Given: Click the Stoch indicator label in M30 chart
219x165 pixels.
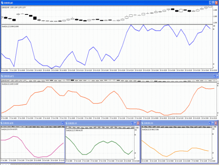Looking at the screenshot, I should (x=9, y=129).
